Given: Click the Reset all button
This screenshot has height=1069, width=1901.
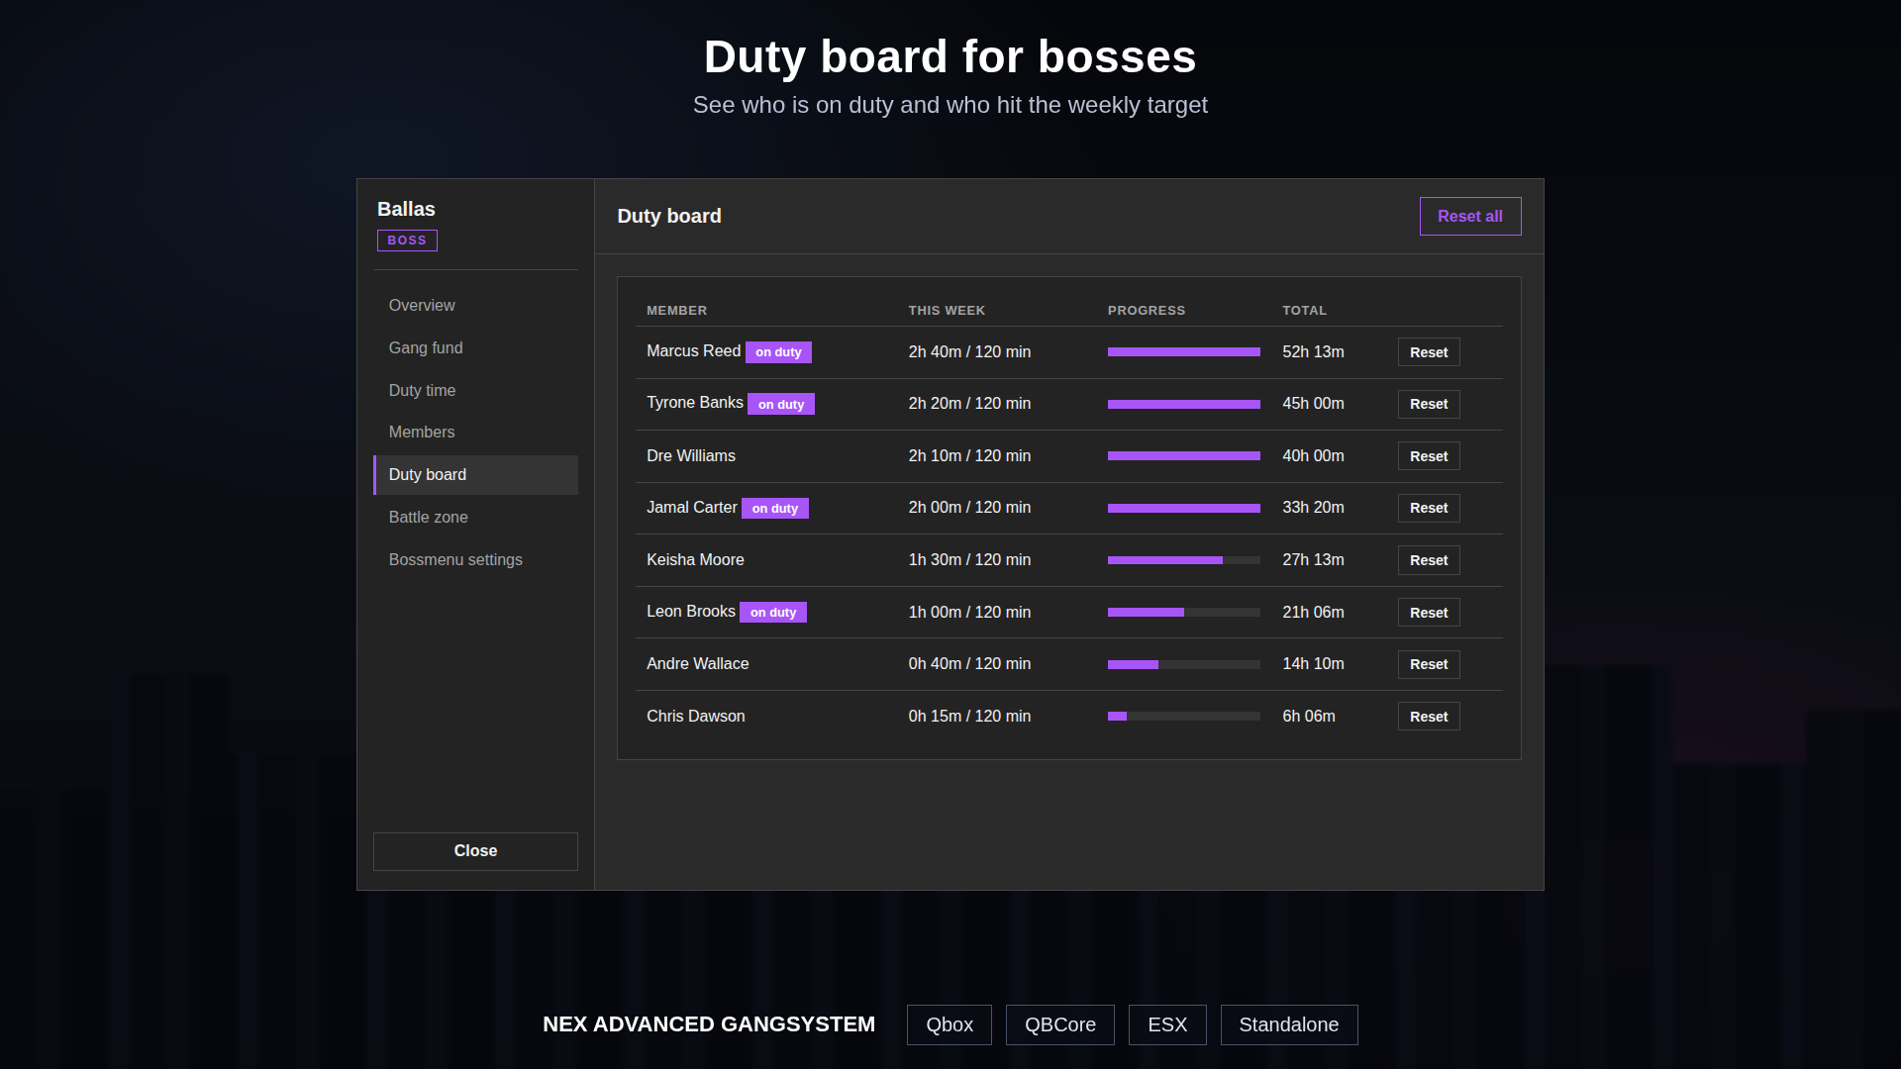Looking at the screenshot, I should tap(1470, 217).
